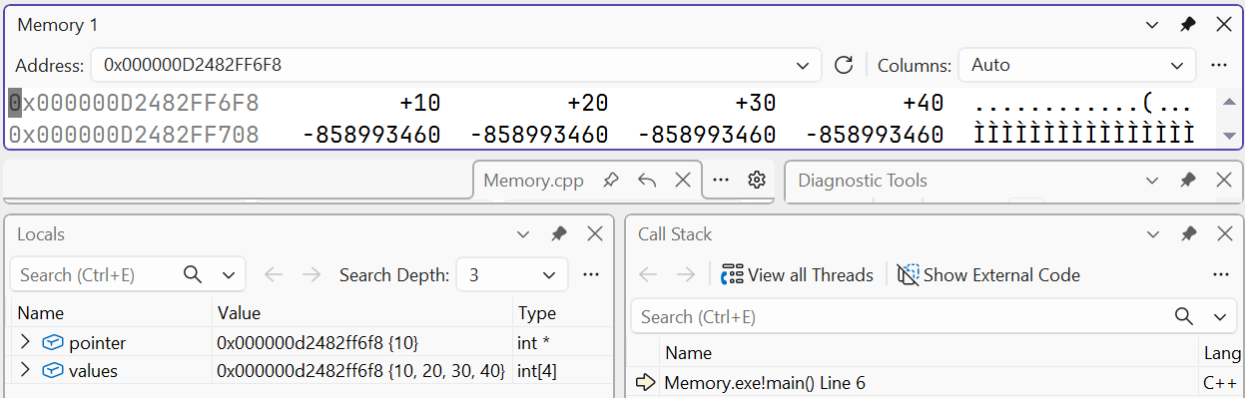Image resolution: width=1245 pixels, height=398 pixels.
Task: Click the Call Stack search magnifier icon
Action: point(1184,316)
